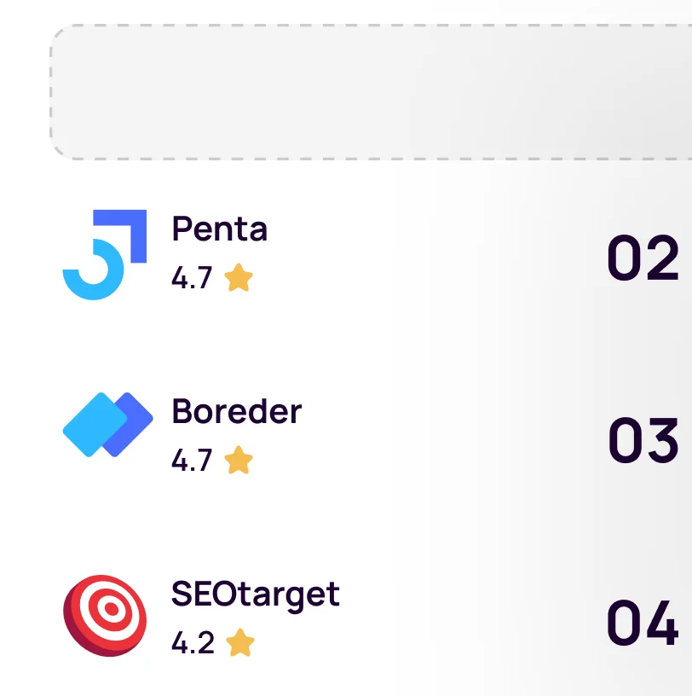
Task: Click the star next to Penta's rating
Action: pos(239,278)
